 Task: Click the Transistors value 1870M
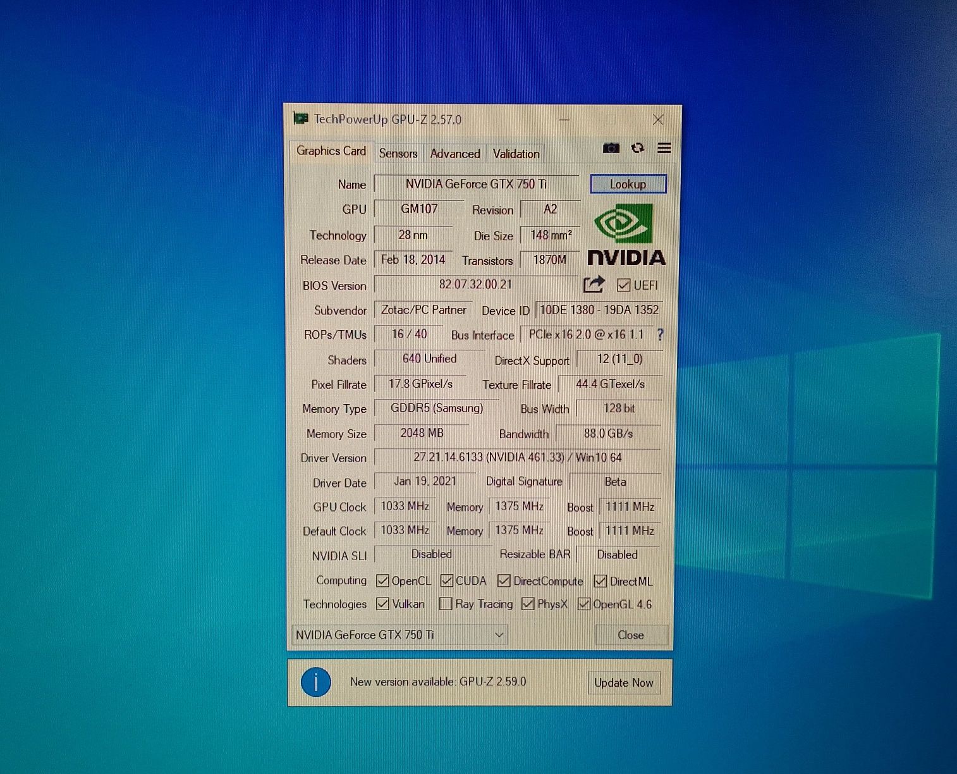click(549, 260)
